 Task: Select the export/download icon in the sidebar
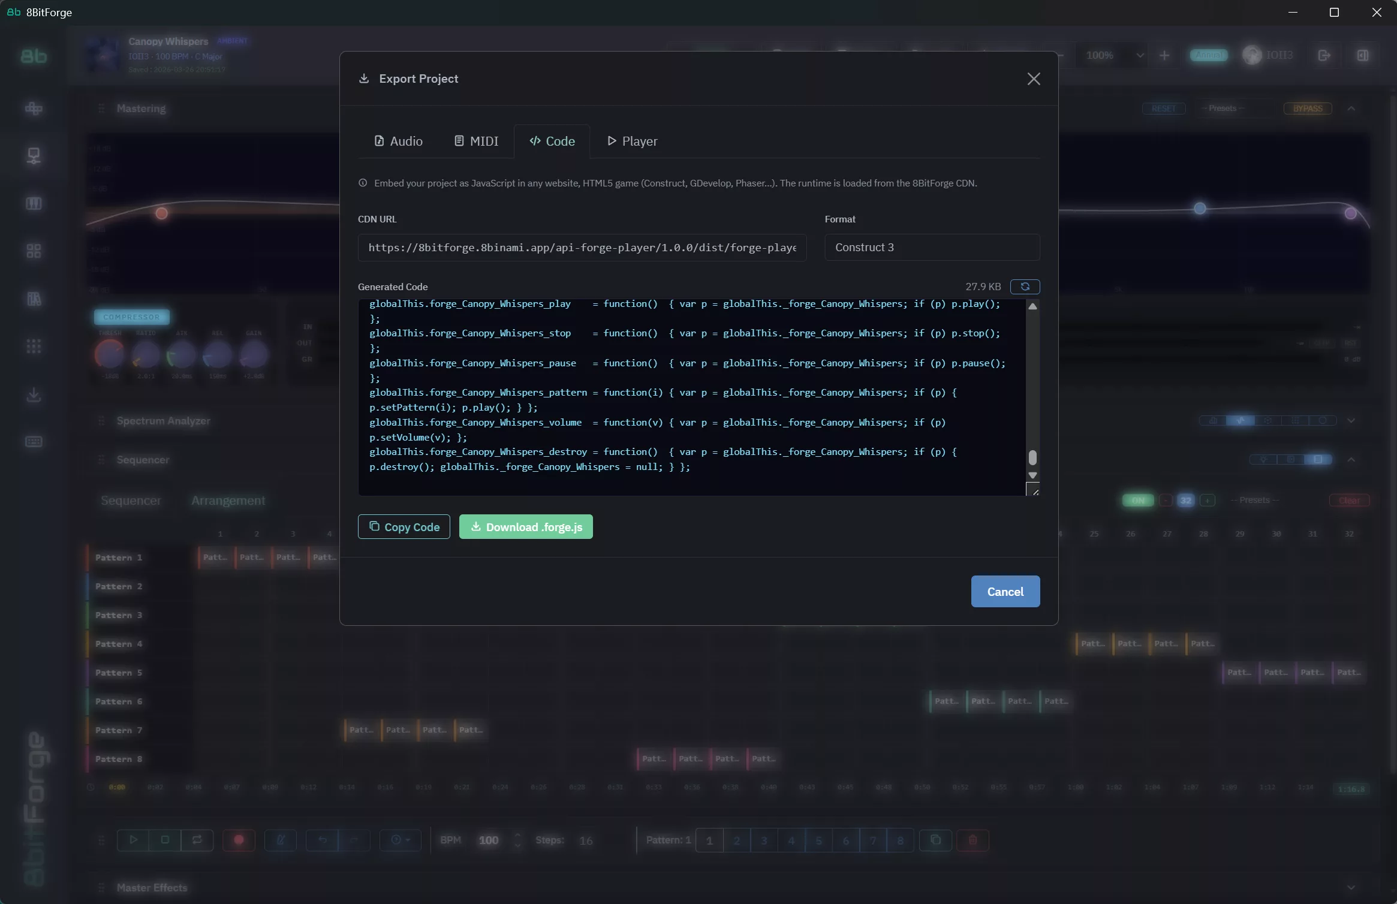click(34, 394)
